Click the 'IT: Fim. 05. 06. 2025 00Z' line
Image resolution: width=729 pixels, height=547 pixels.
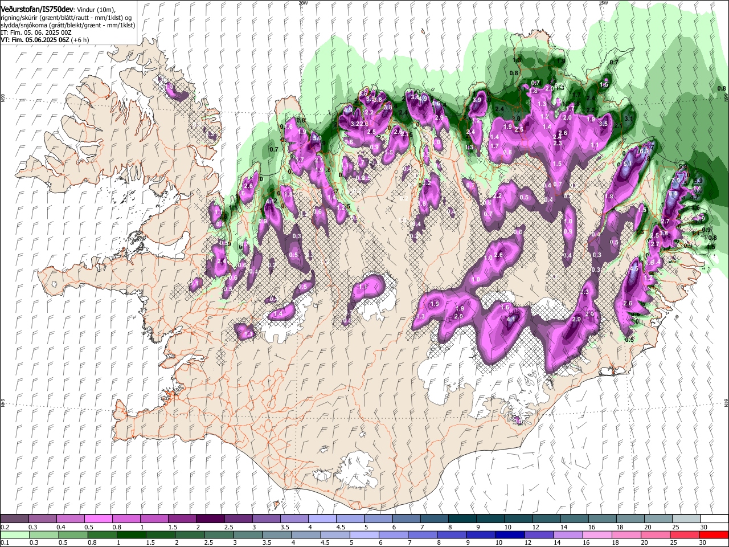coord(35,32)
